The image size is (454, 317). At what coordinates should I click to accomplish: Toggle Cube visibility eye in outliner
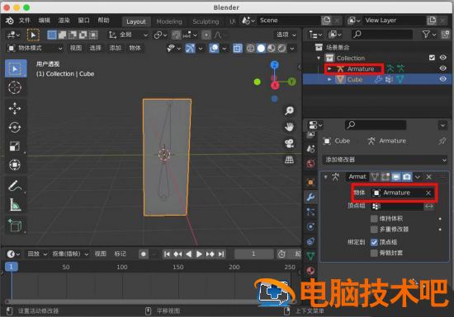coord(442,79)
